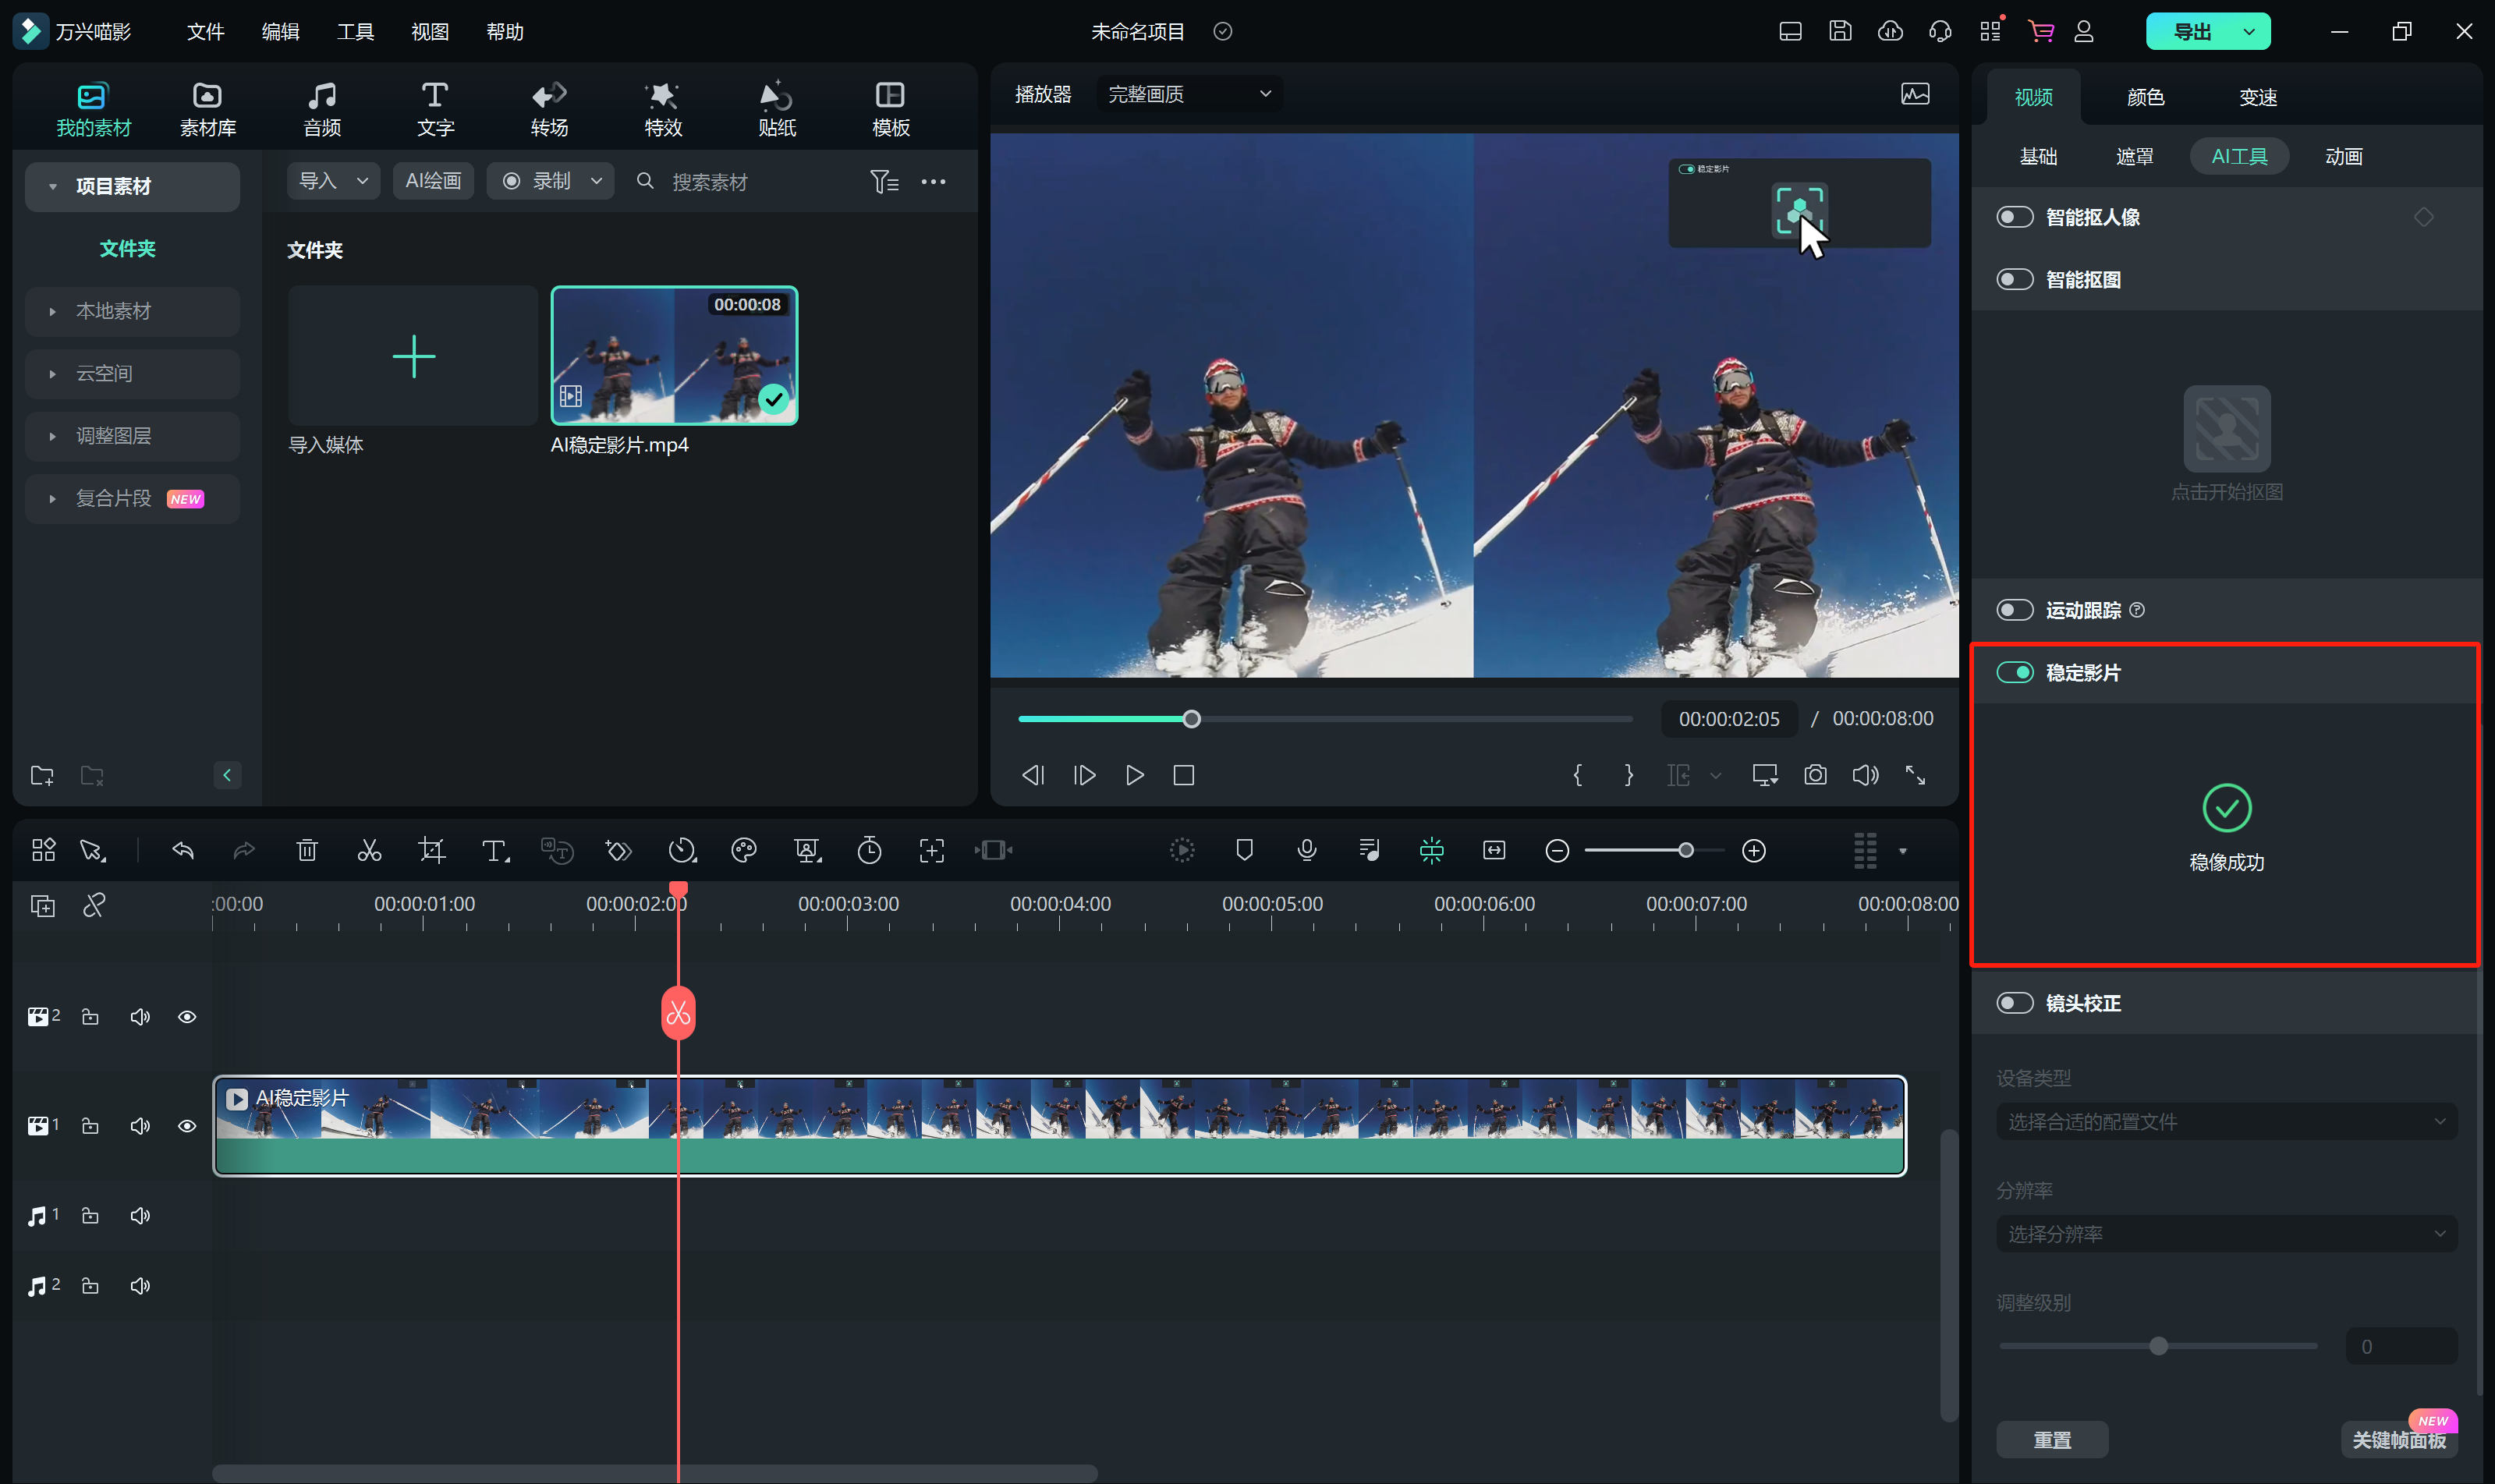The height and width of the screenshot is (1484, 2495).
Task: Select the crop tool in timeline toolbar
Action: click(x=431, y=851)
